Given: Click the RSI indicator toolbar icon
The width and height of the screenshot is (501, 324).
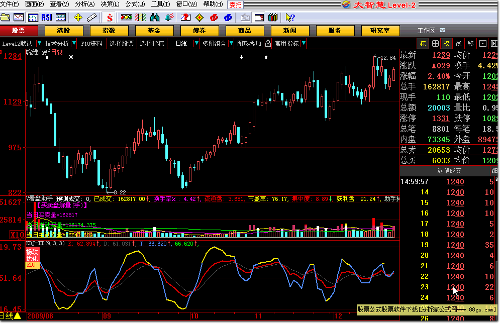Looking at the screenshot, I should pos(47,17).
